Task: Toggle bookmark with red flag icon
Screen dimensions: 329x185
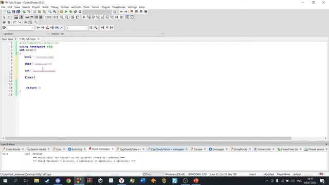Action: 132,12
